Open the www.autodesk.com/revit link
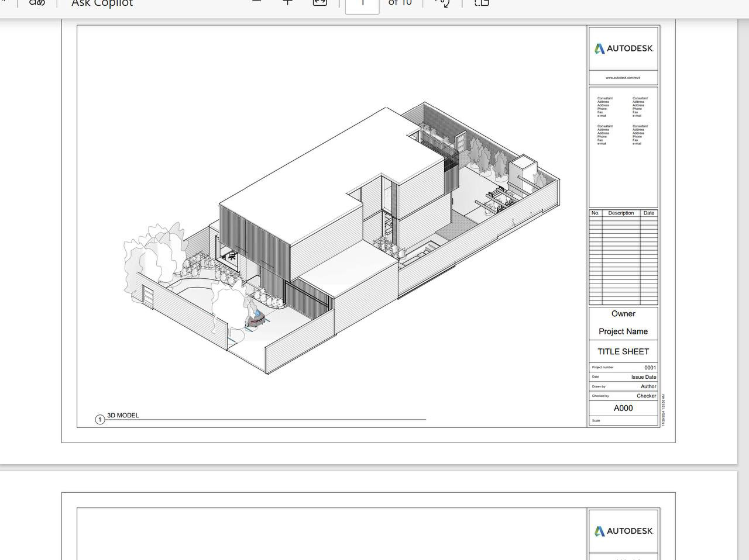The image size is (749, 560). (623, 78)
